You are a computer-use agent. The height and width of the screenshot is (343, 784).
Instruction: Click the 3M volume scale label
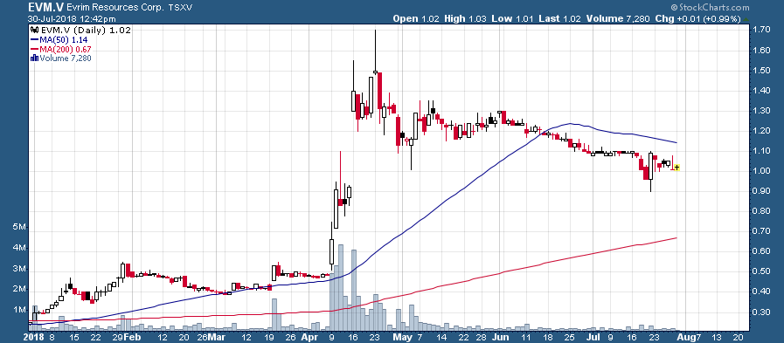(x=19, y=269)
